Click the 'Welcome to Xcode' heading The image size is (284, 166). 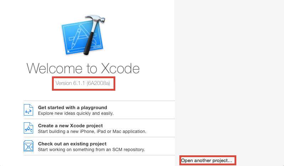coord(83,68)
